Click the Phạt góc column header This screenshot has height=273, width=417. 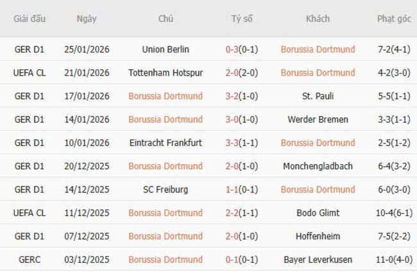point(394,19)
